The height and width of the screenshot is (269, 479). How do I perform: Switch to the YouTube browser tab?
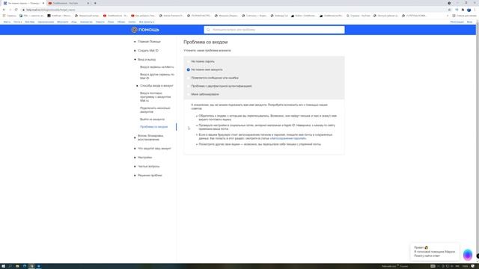69,3
